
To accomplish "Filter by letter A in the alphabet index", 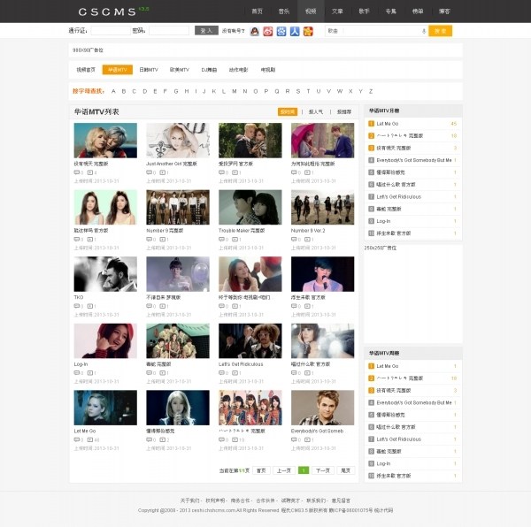I will coord(113,91).
